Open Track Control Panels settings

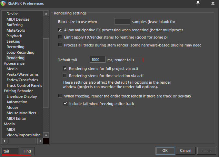point(24,85)
